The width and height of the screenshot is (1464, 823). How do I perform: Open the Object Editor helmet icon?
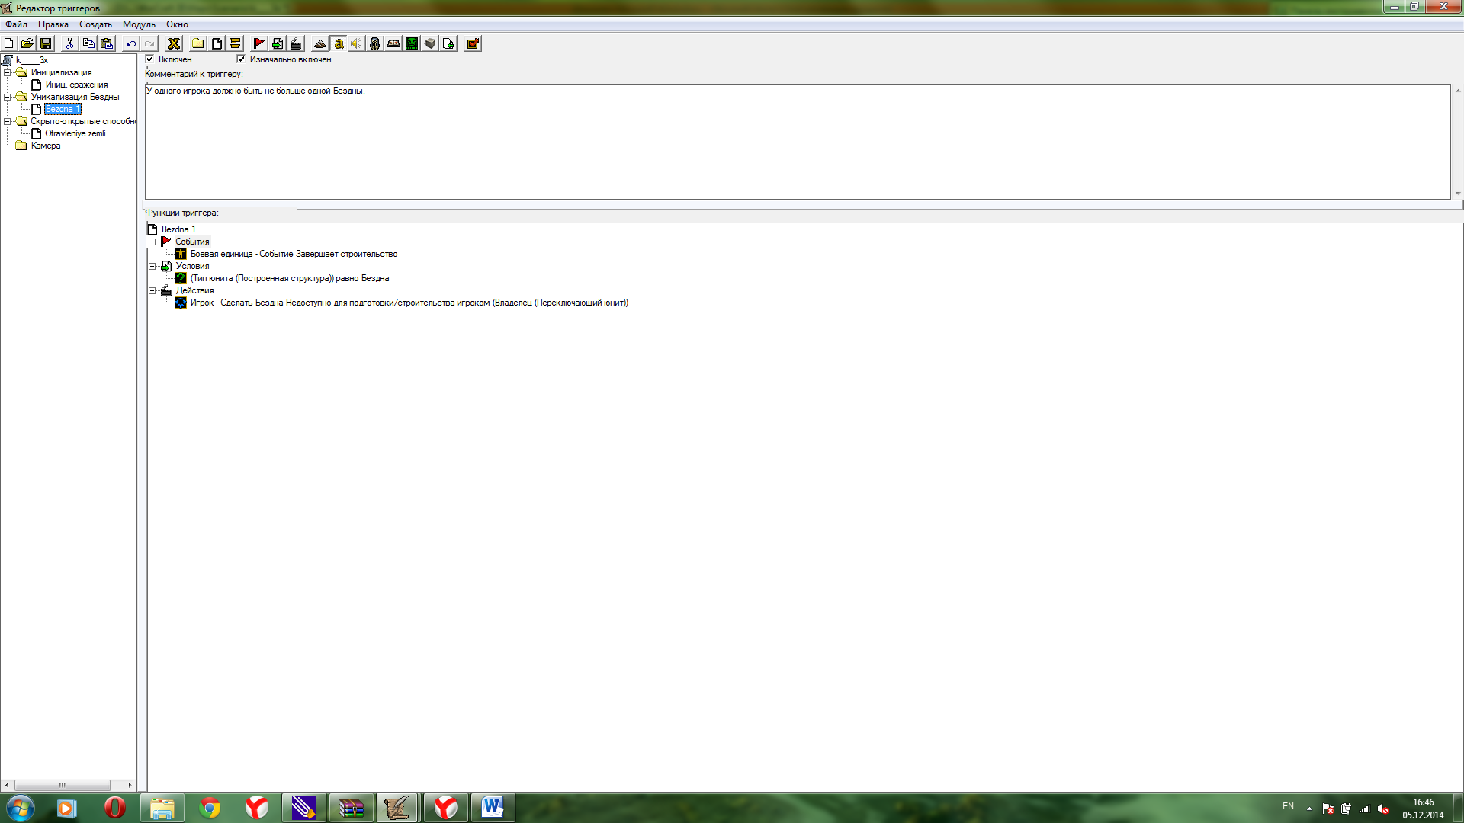(x=375, y=43)
